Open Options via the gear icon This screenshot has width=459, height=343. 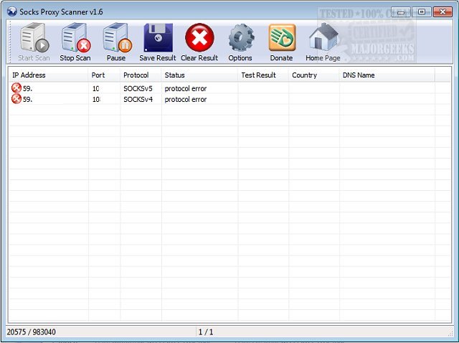click(241, 38)
